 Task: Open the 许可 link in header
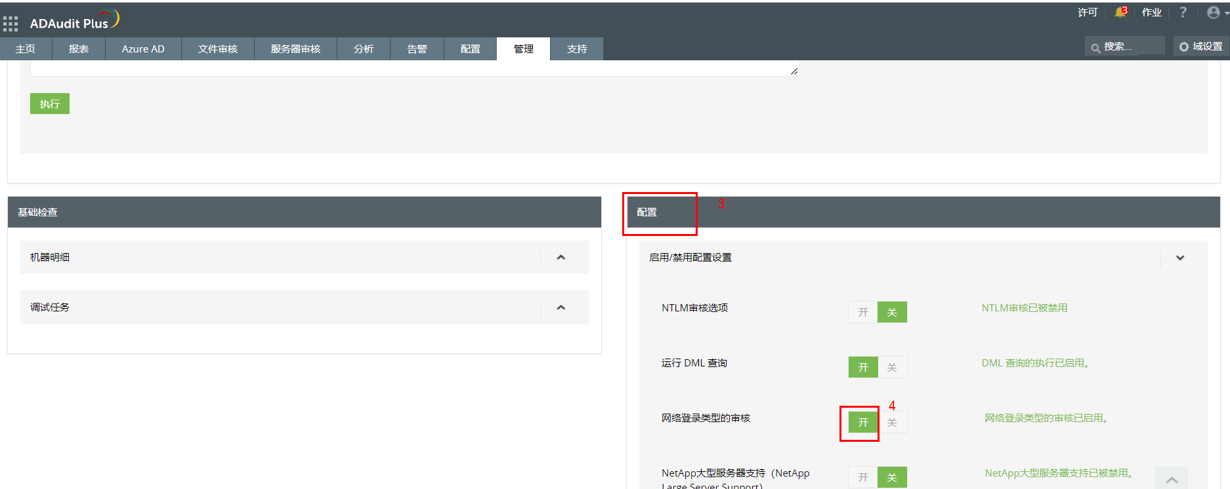(1087, 12)
